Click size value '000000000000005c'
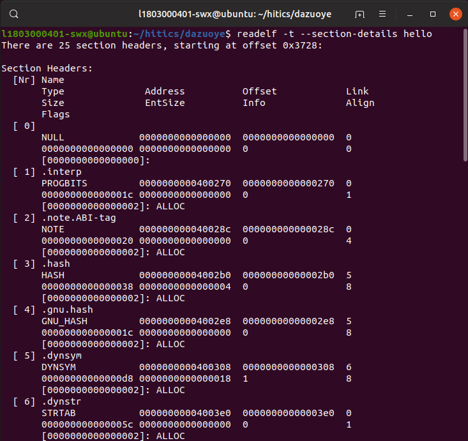 coord(87,424)
